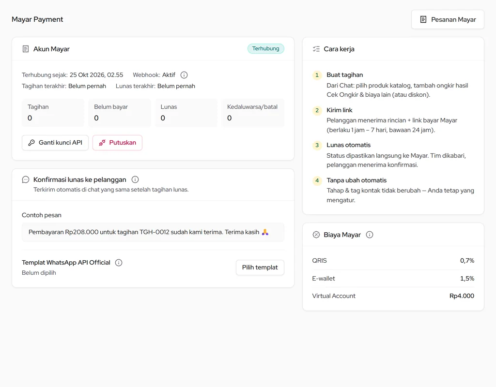
Task: Choose a template via Pilih templat
Action: point(260,267)
